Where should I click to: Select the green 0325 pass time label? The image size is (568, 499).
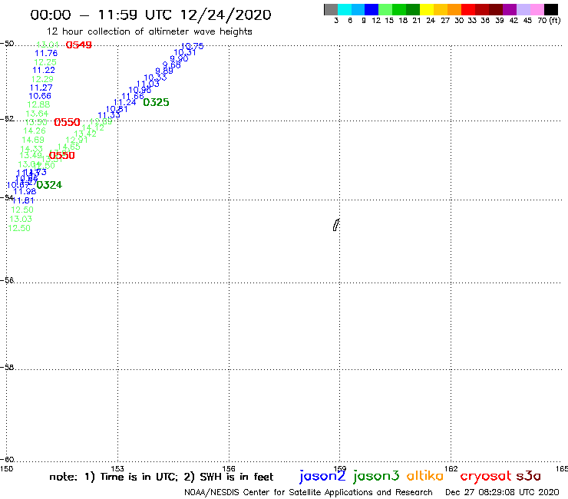pyautogui.click(x=156, y=103)
